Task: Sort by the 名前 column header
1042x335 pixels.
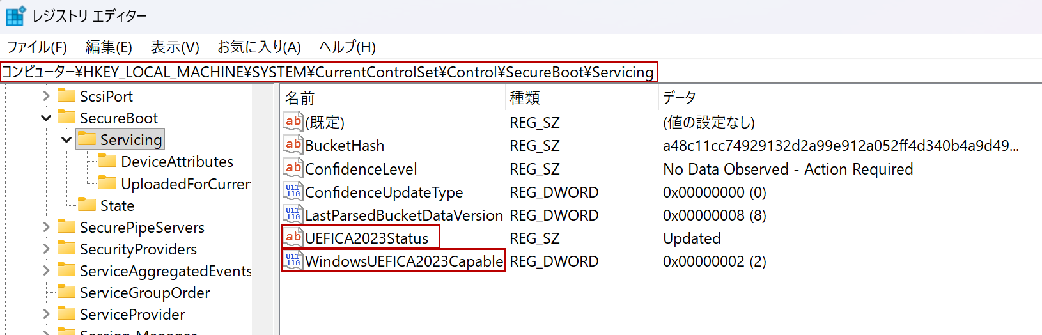Action: pyautogui.click(x=300, y=98)
